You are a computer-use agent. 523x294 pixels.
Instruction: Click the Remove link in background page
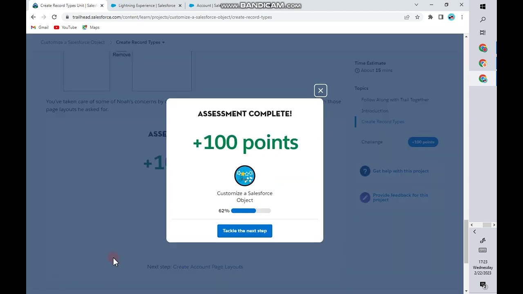[x=122, y=55]
